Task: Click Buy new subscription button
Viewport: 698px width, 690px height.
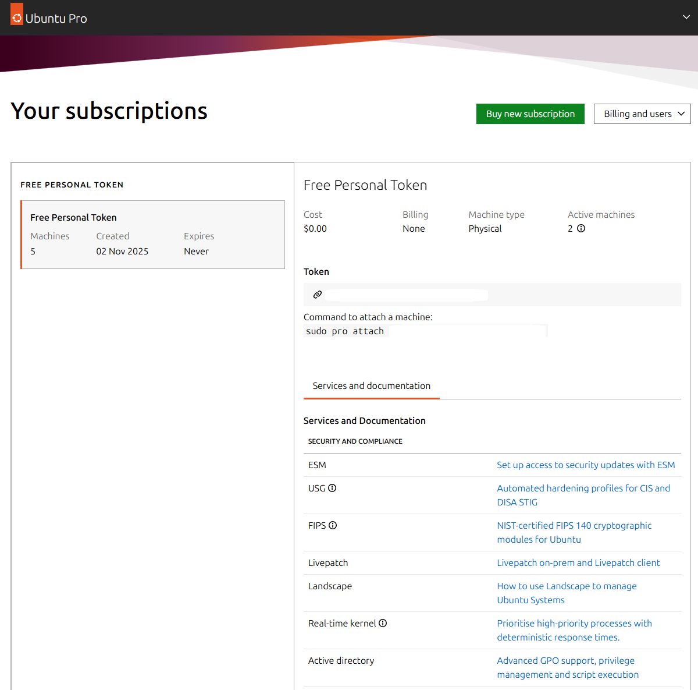Action: coord(530,114)
